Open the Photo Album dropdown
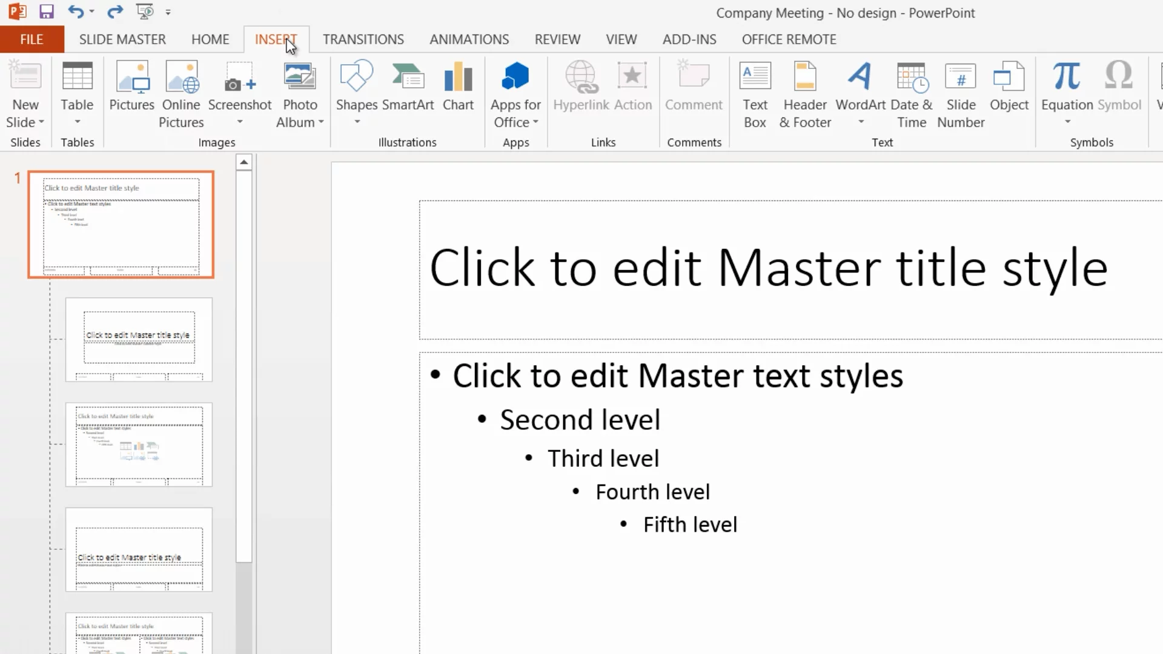 point(320,122)
